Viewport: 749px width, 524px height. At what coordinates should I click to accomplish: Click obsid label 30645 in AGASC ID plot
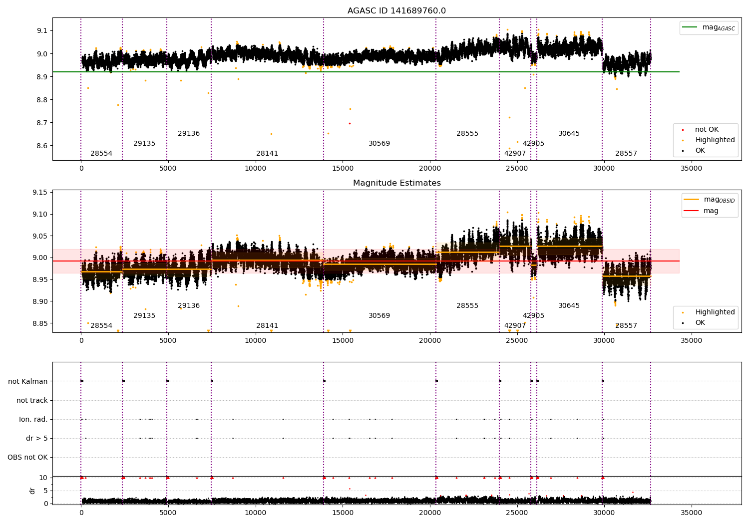coord(569,133)
